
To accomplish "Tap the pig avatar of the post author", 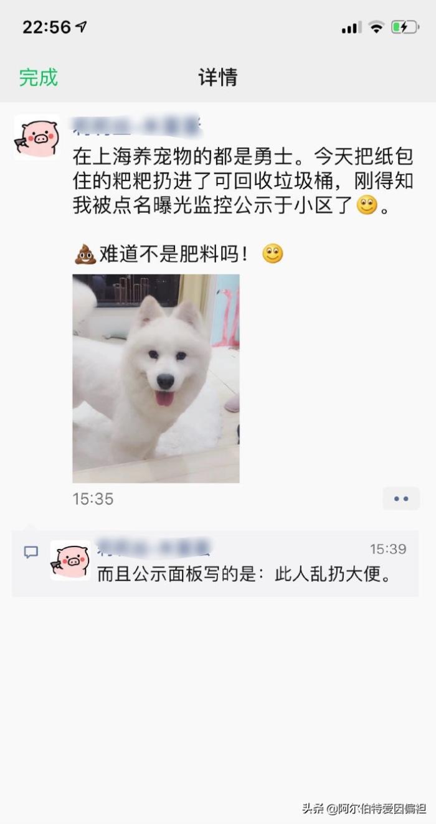I will 37,137.
